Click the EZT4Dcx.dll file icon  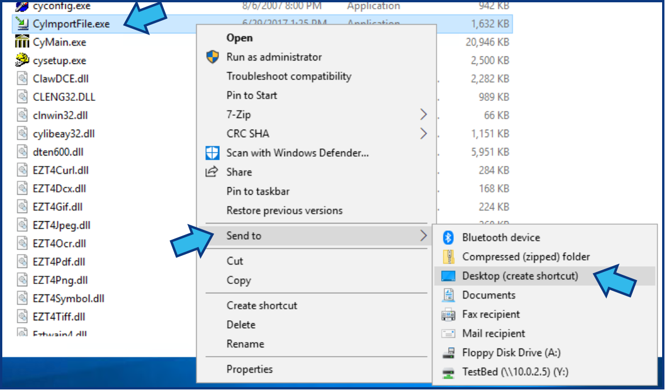22,188
